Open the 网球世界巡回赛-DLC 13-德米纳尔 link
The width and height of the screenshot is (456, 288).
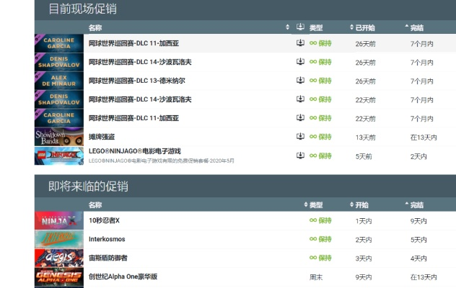136,81
